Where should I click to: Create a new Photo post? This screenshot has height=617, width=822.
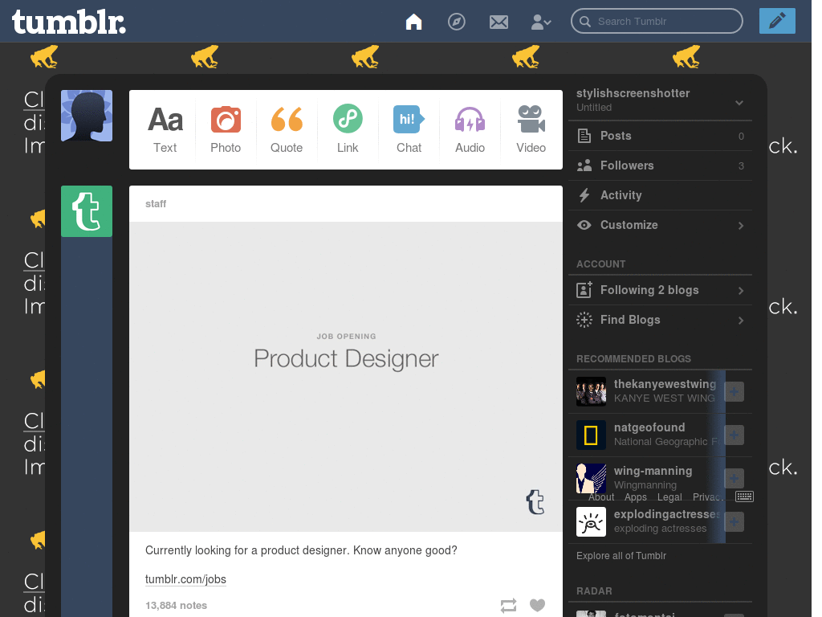(226, 129)
